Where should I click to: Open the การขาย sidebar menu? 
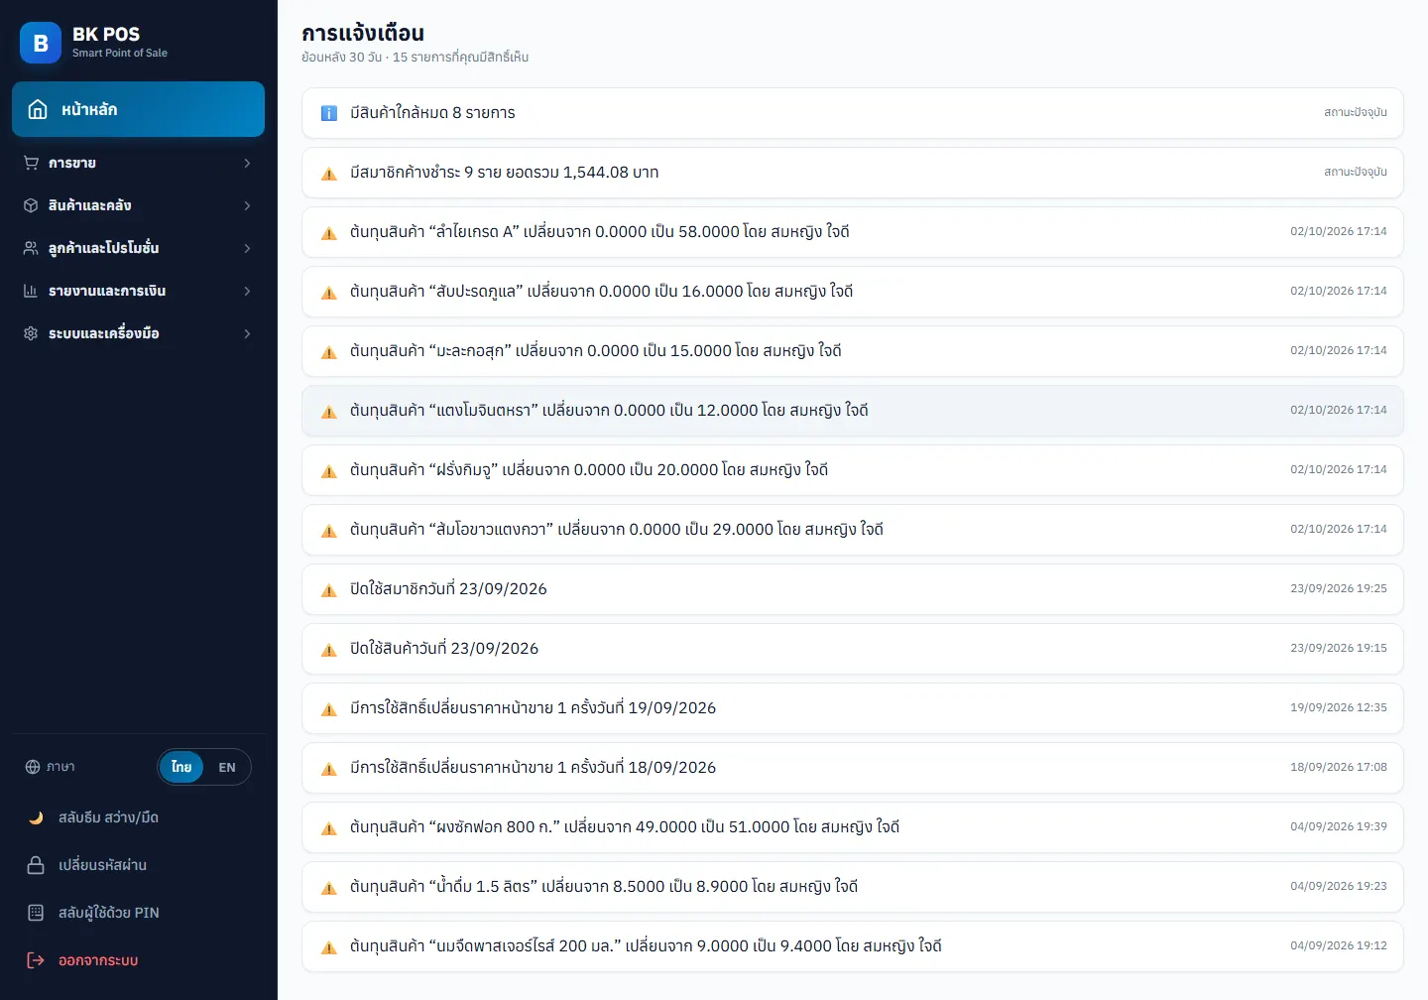[x=139, y=163]
